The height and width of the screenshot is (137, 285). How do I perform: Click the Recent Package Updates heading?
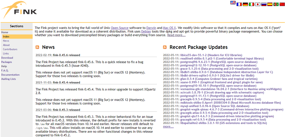click(x=198, y=47)
